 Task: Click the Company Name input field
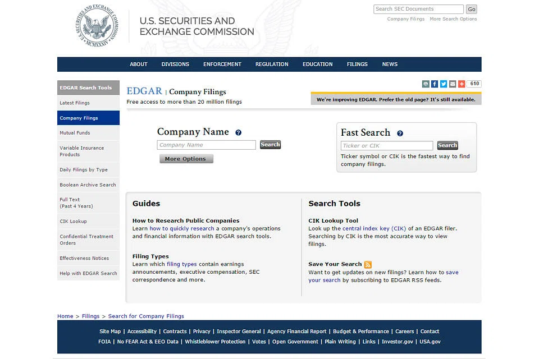pos(206,145)
